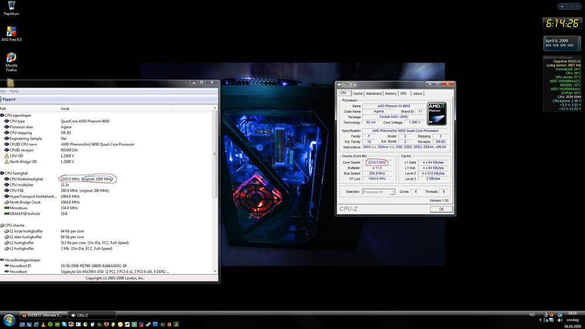The image size is (585, 329).
Task: Switch to the Cache tab in CPU-Z
Action: pyautogui.click(x=357, y=93)
